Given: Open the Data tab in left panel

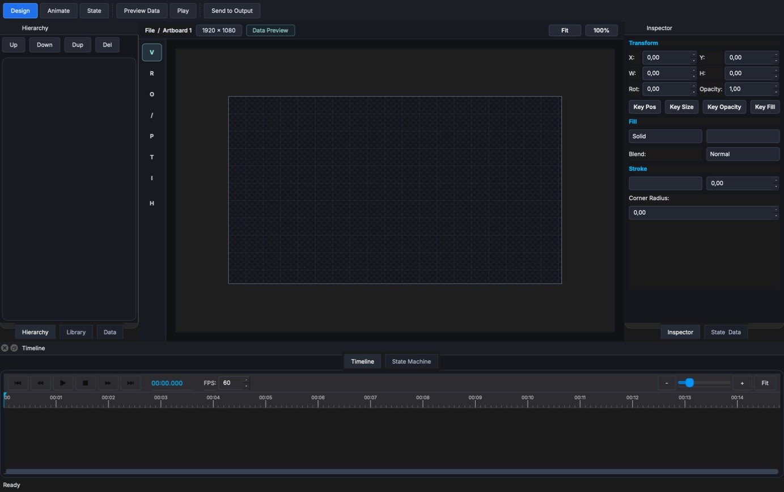Looking at the screenshot, I should 110,332.
